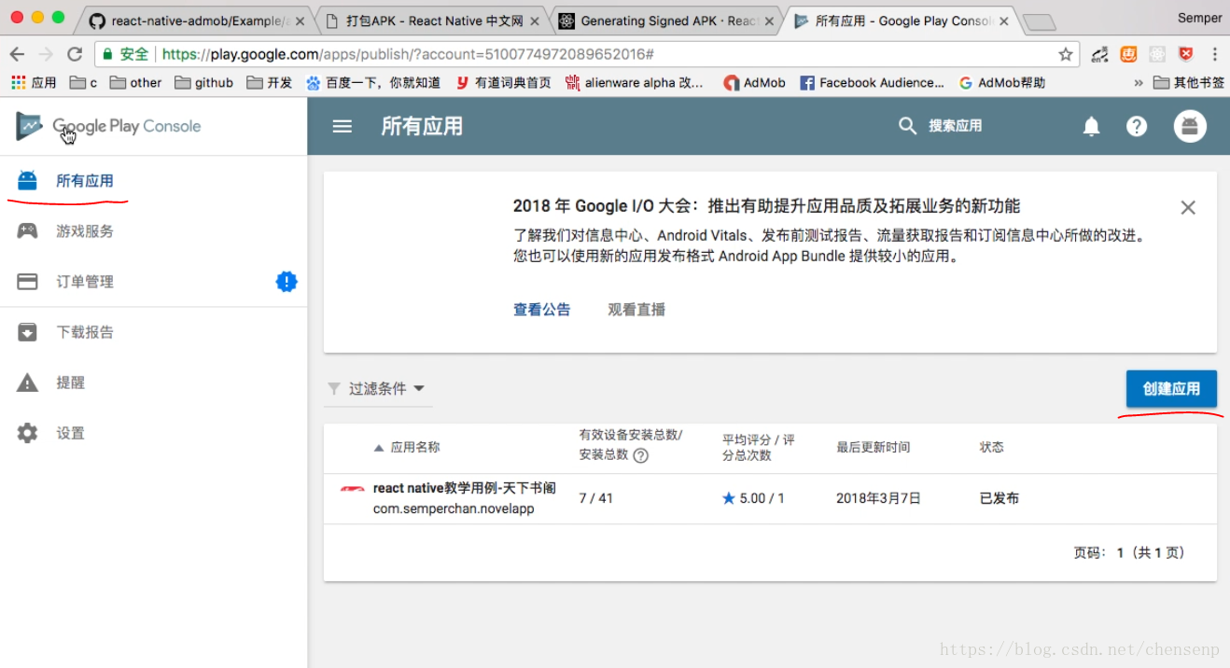Click the 查看公告 link
This screenshot has height=668, width=1230.
[541, 310]
